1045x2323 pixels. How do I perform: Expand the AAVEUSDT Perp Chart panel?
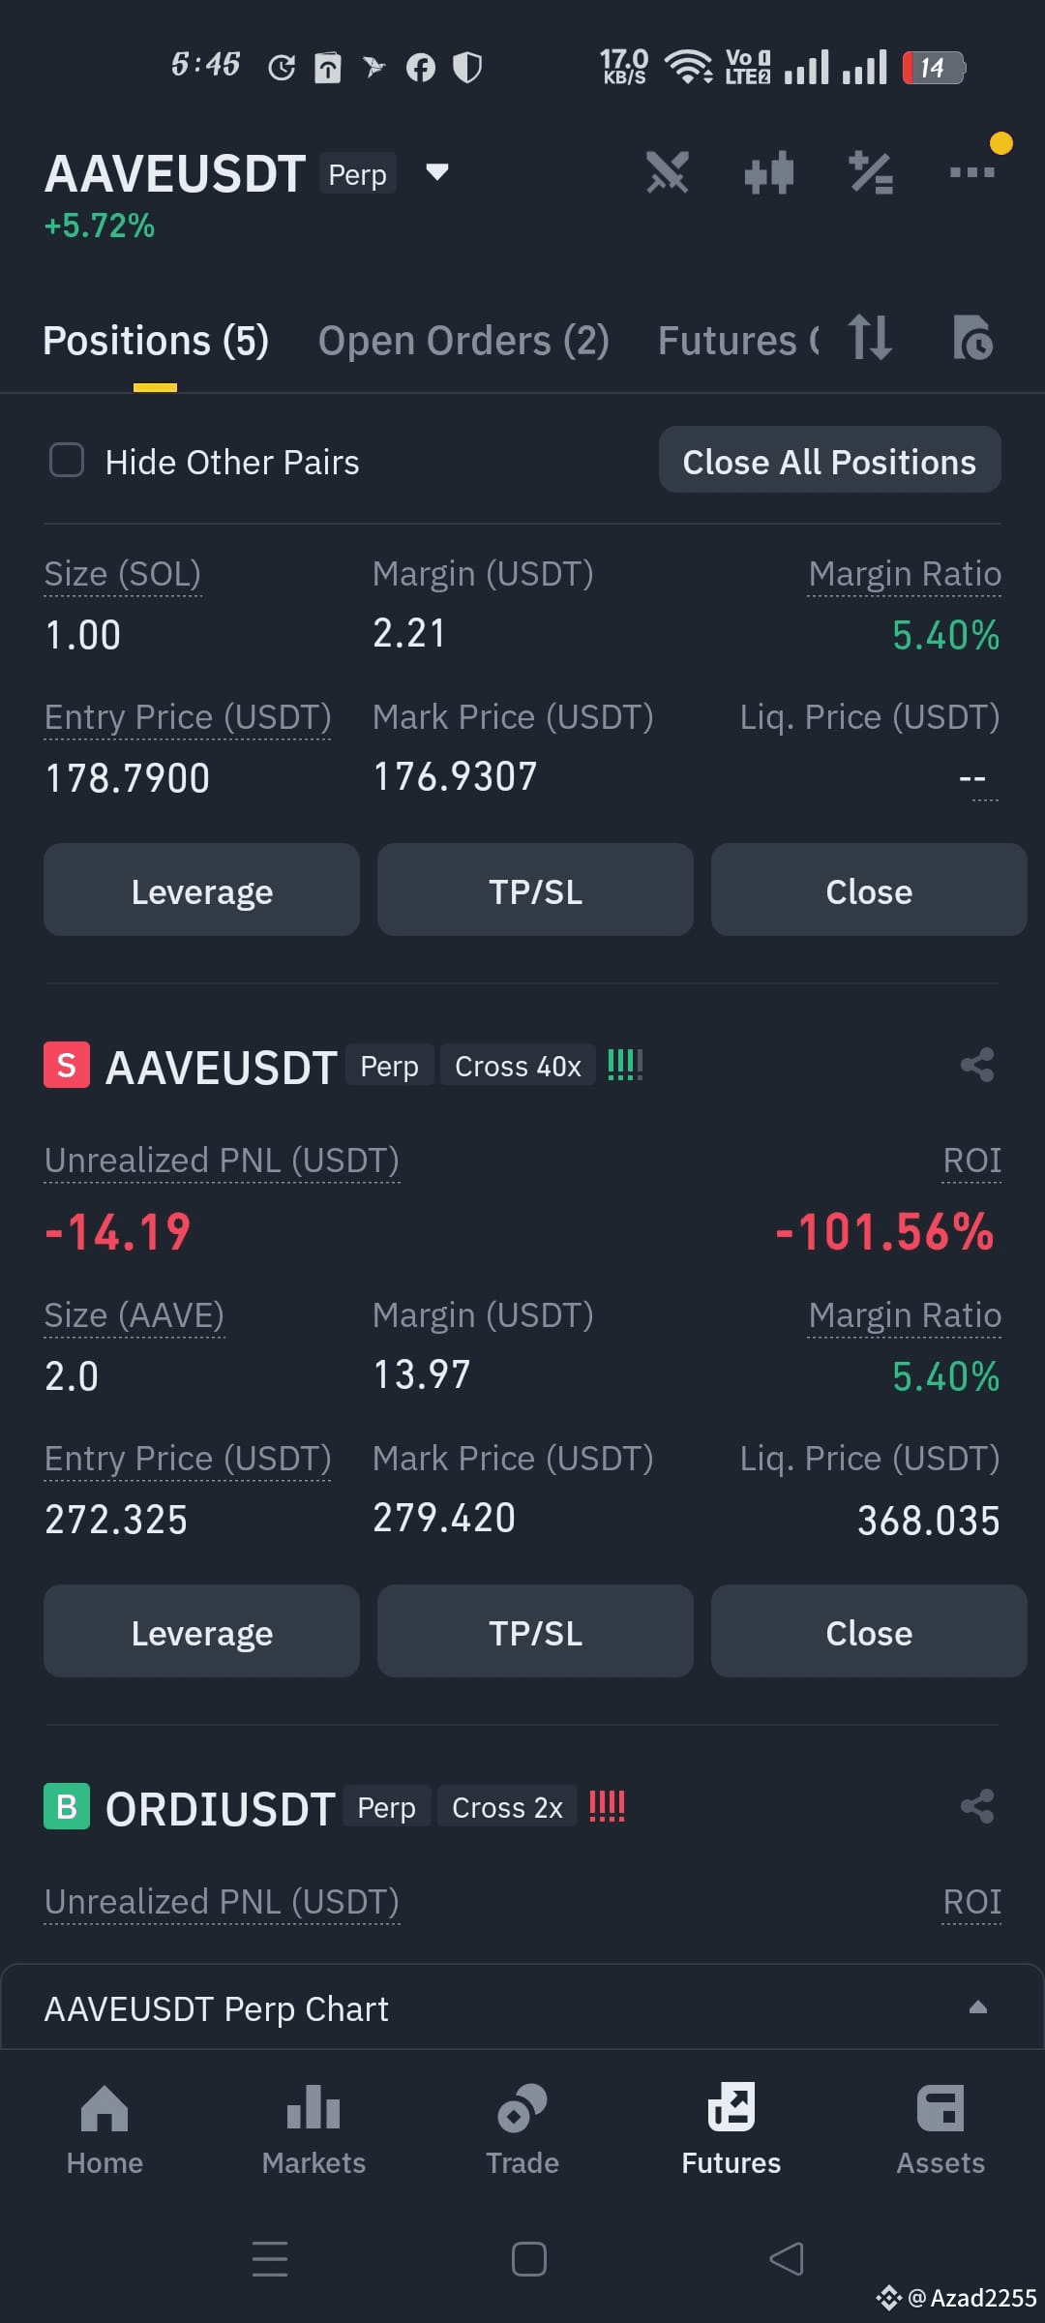[522, 2007]
